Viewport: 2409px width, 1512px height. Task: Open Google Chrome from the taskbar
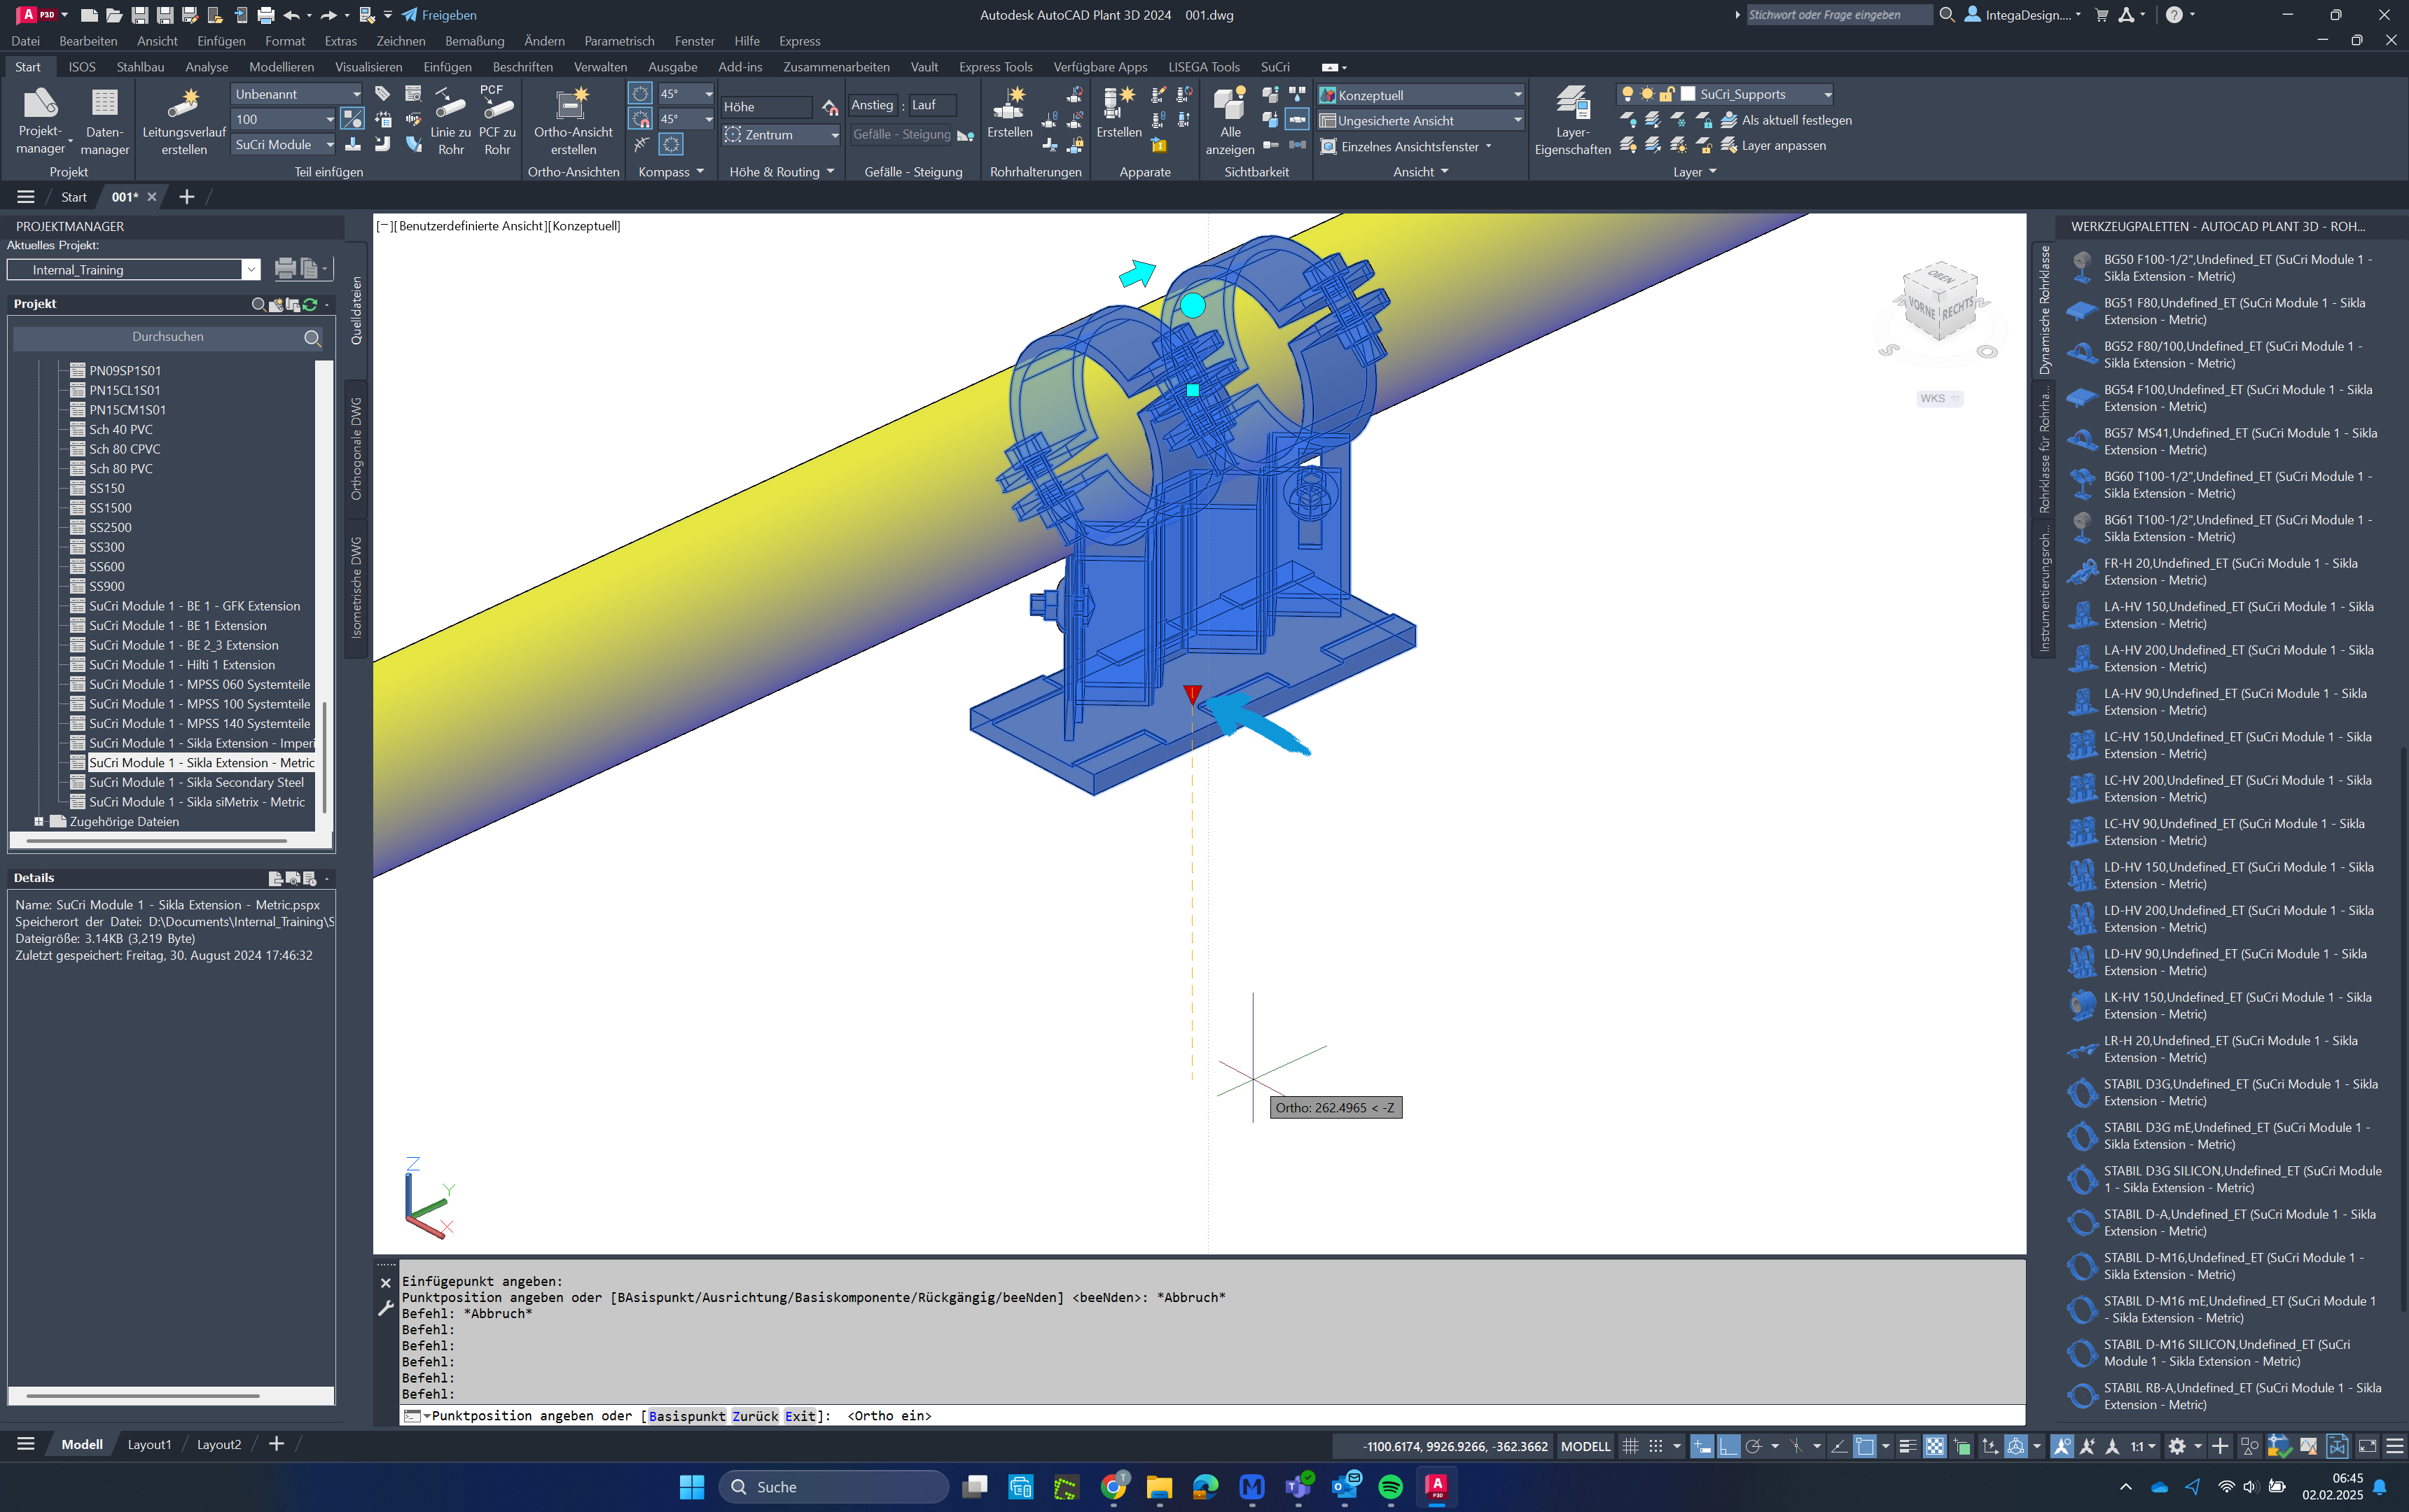coord(1113,1487)
